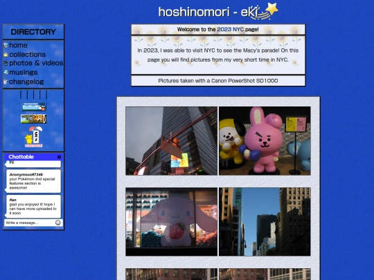
Task: Select Anonymous#7346 chat message
Action: (33, 181)
